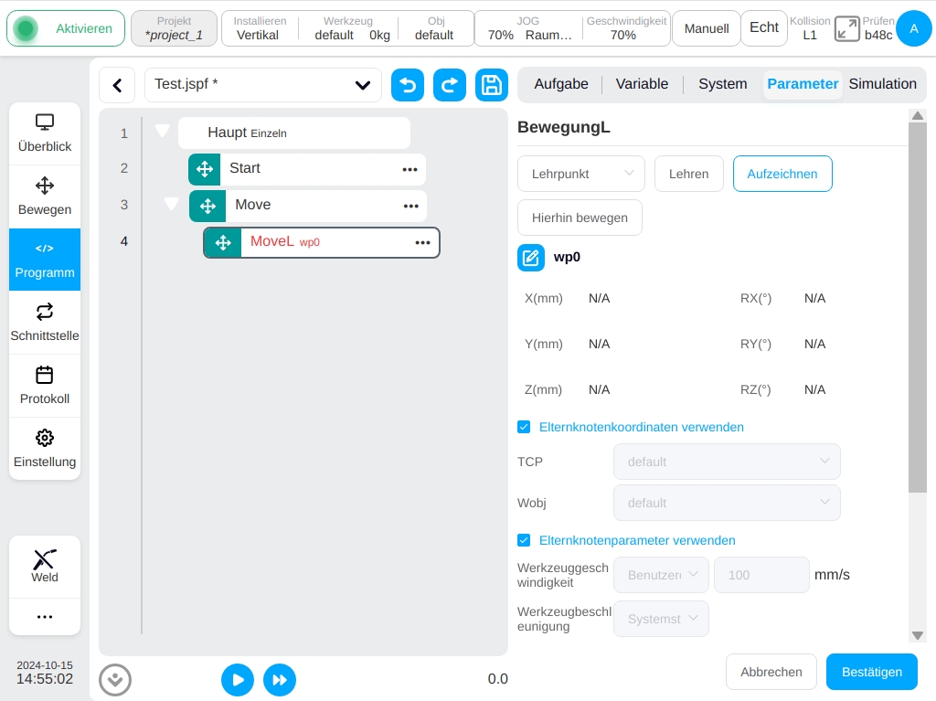
Task: Open the Werkzeug default 0kg setting
Action: (348, 28)
